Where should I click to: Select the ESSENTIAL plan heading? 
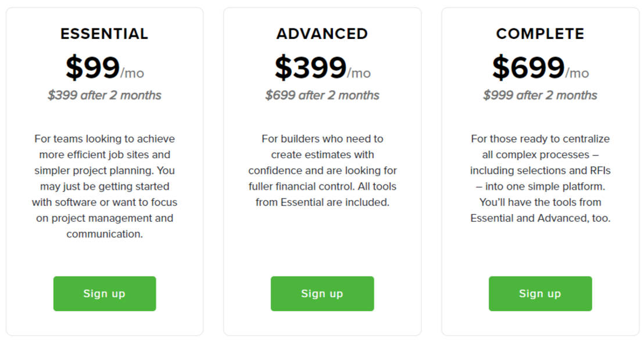(x=104, y=34)
